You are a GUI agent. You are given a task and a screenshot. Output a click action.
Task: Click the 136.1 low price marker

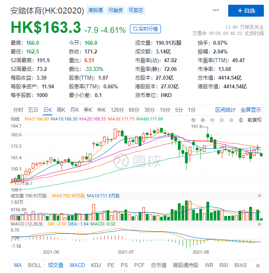click(27, 183)
